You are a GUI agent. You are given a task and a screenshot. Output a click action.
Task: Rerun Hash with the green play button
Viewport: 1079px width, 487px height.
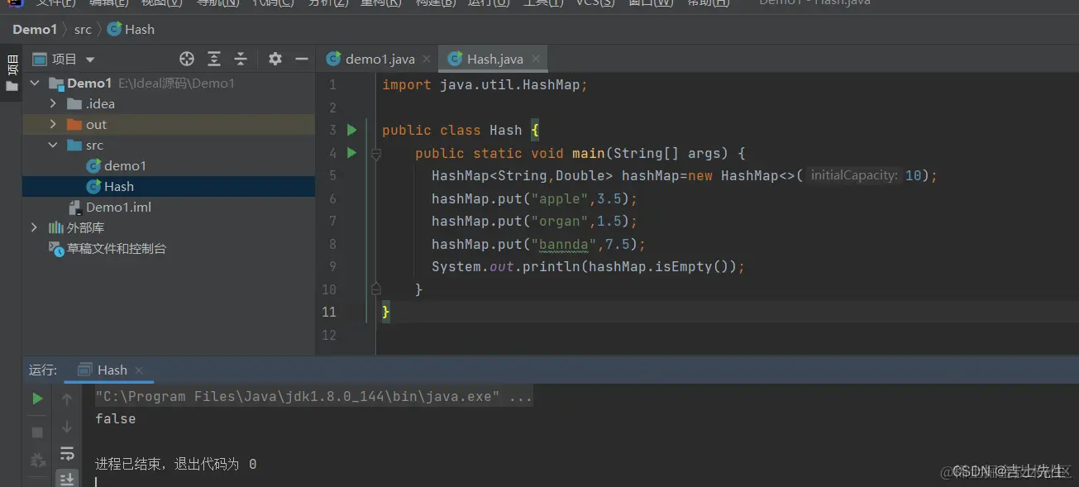(37, 399)
